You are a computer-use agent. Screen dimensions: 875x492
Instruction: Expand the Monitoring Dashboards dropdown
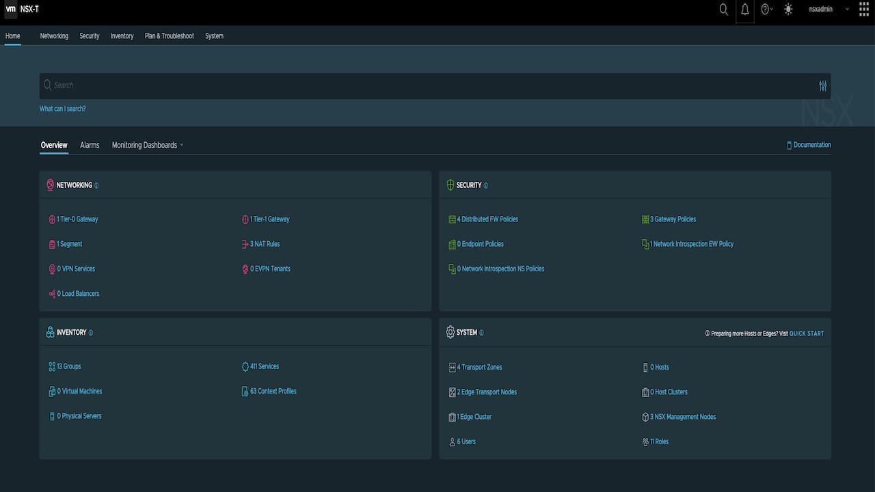(x=148, y=145)
